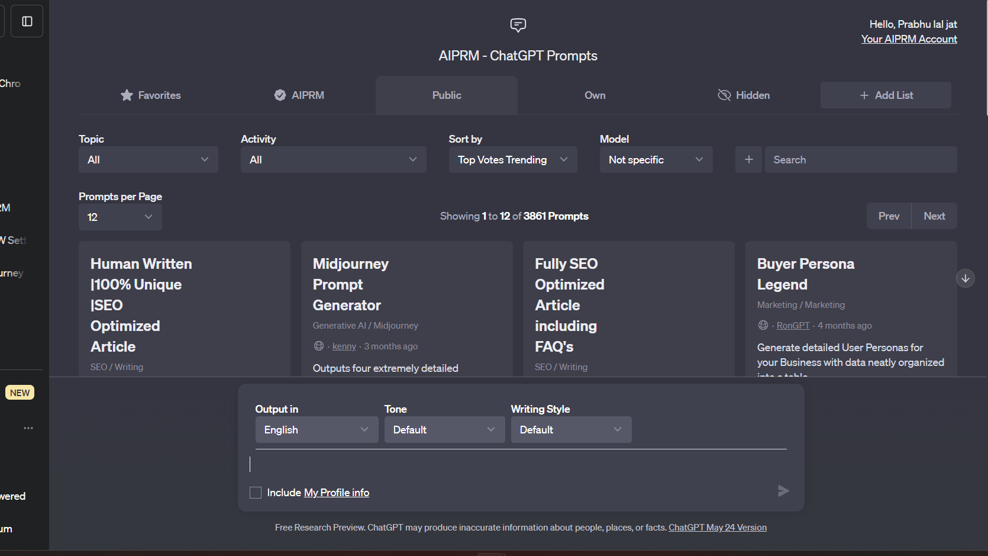Click the Prev page button
Viewport: 988px width, 556px height.
889,216
